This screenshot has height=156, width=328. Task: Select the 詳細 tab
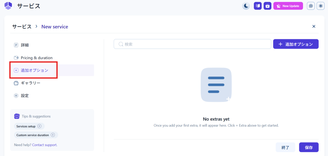pos(25,45)
